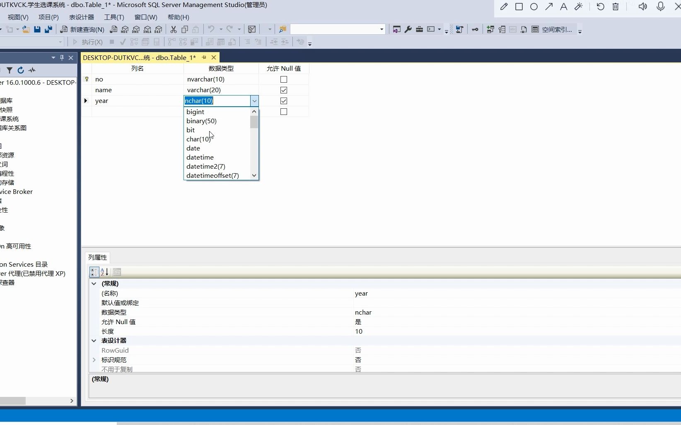Viewport: 681px width, 425px height.
Task: Choose datetimeoffset(7) in the type list
Action: click(x=217, y=176)
